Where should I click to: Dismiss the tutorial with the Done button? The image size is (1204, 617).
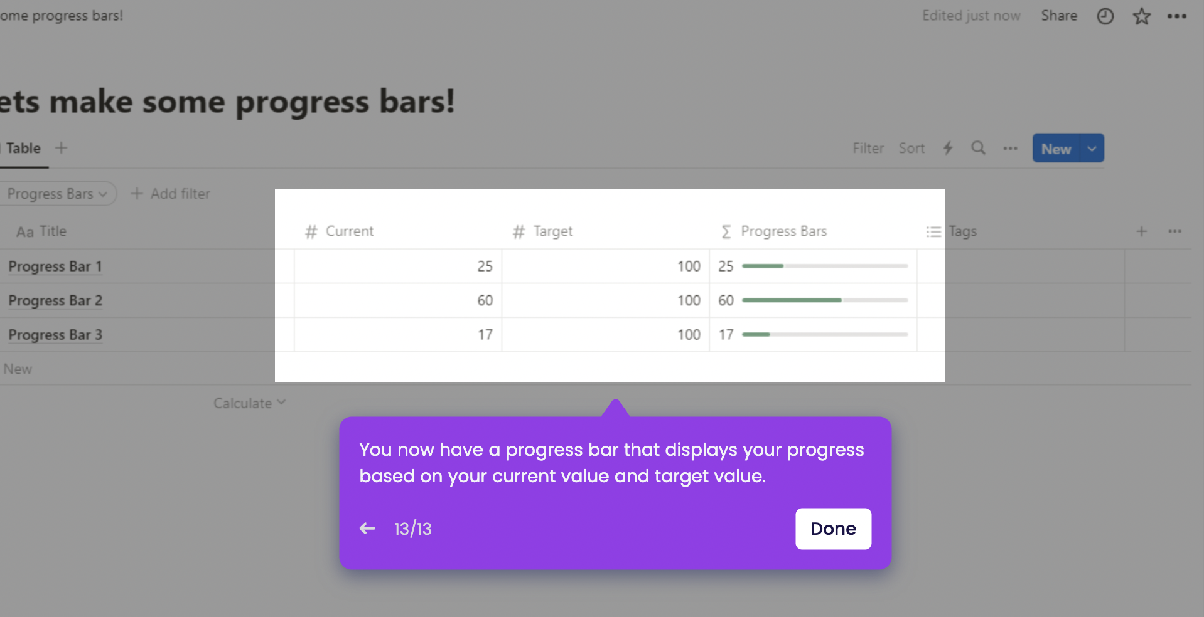click(832, 529)
